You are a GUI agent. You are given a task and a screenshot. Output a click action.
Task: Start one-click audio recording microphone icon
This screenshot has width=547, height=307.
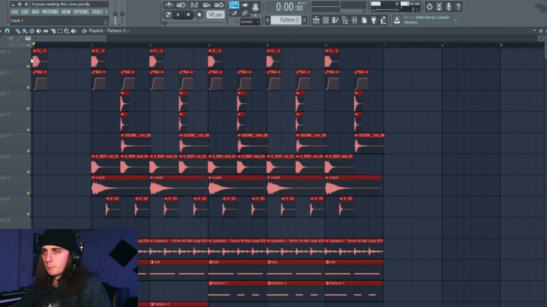pos(449,6)
